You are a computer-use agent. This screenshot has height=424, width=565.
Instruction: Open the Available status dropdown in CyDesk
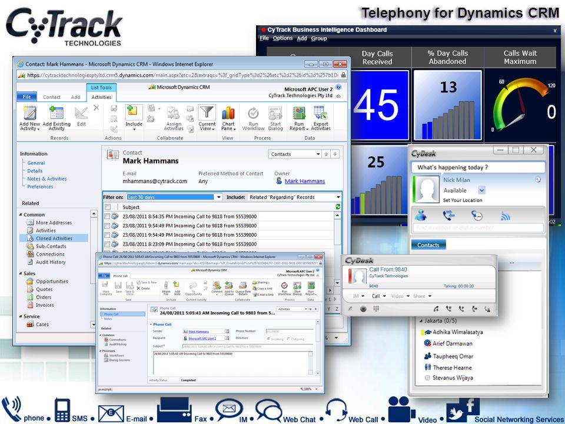(482, 190)
